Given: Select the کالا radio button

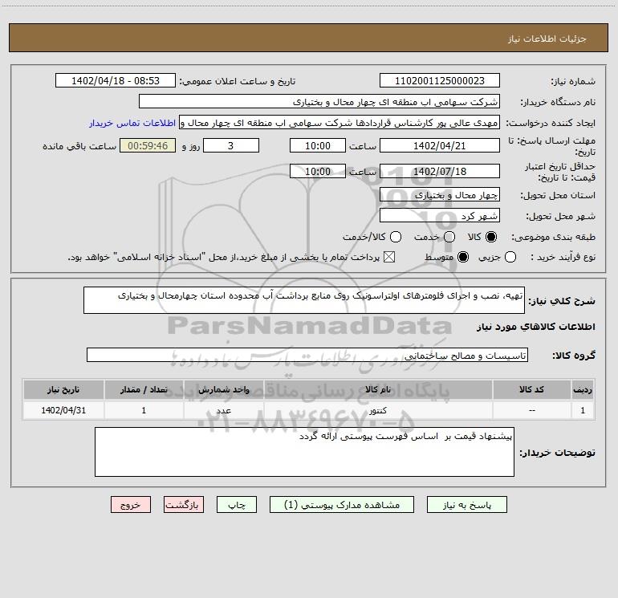Looking at the screenshot, I should coord(491,237).
